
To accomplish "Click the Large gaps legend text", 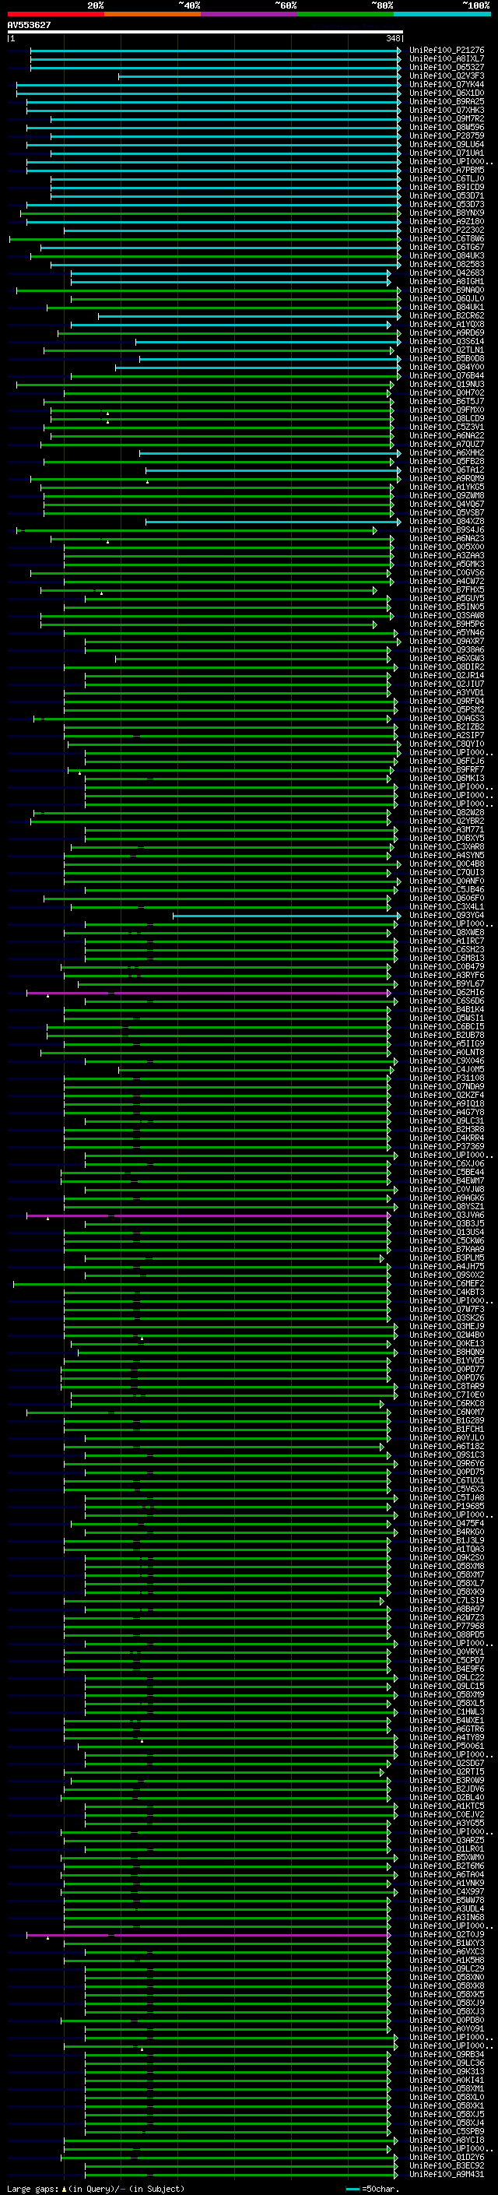I will (x=96, y=2188).
